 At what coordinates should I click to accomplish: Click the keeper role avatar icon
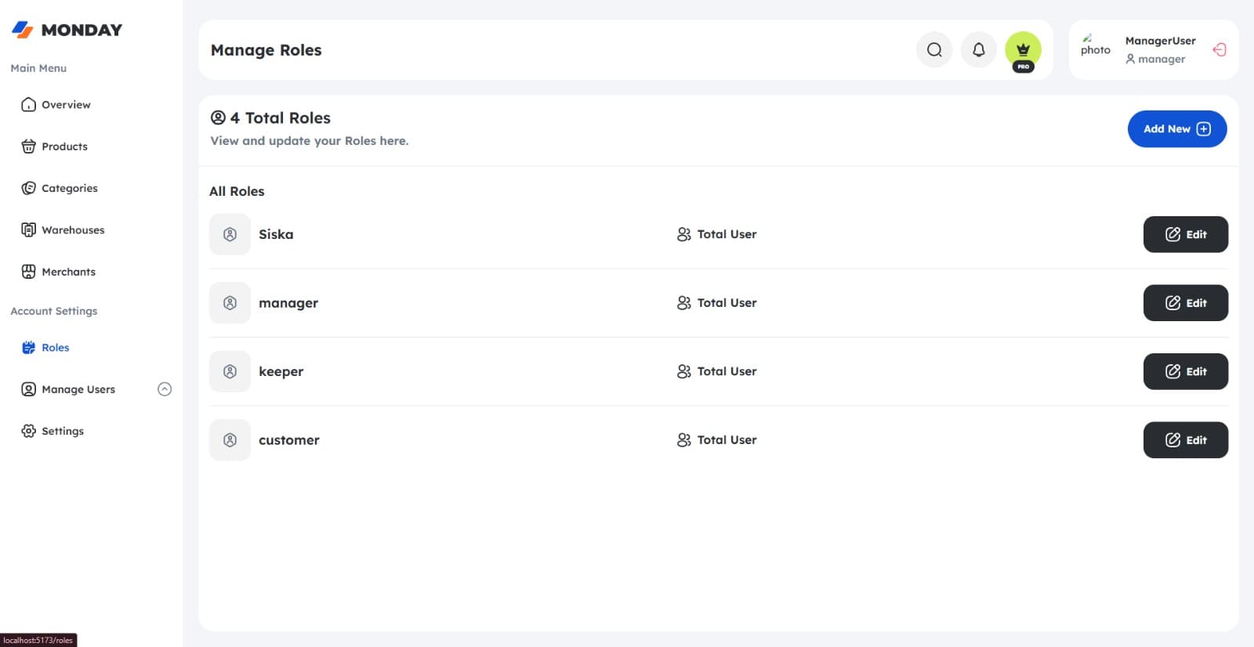tap(230, 371)
